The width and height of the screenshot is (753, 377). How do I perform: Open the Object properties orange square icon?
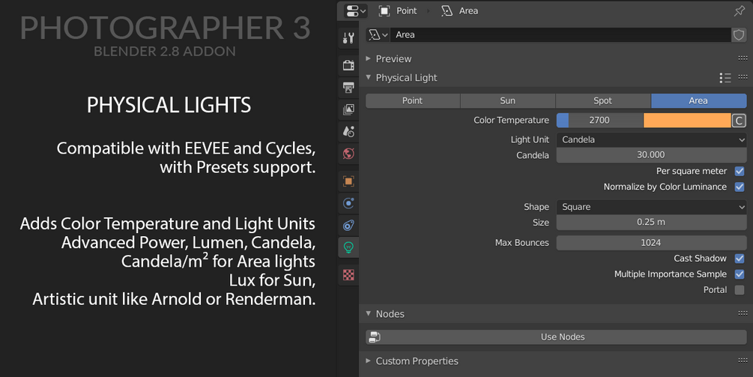pos(348,181)
